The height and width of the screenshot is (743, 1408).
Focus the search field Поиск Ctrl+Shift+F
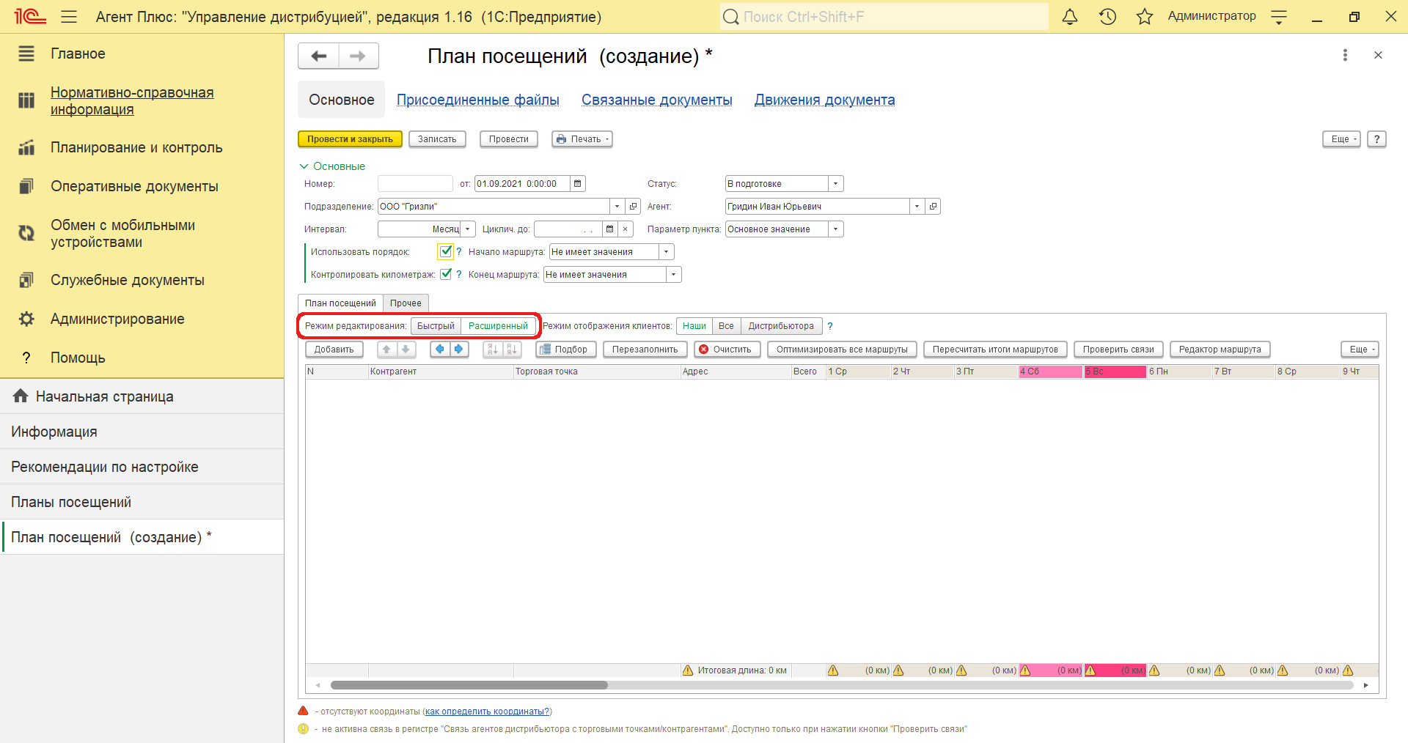coord(884,16)
